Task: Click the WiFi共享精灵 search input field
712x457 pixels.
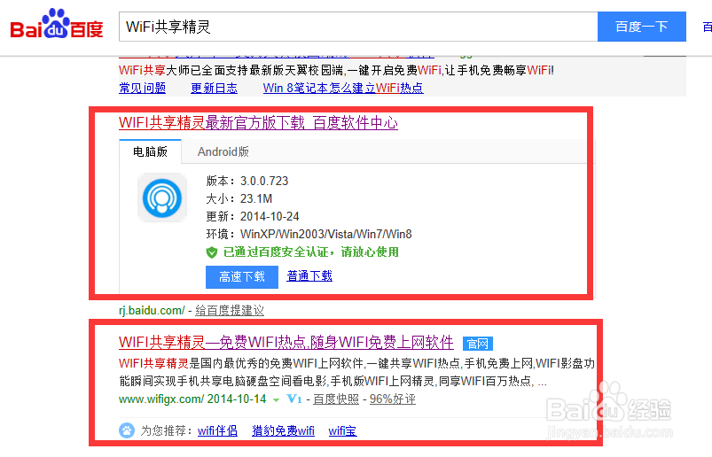Action: coord(358,27)
